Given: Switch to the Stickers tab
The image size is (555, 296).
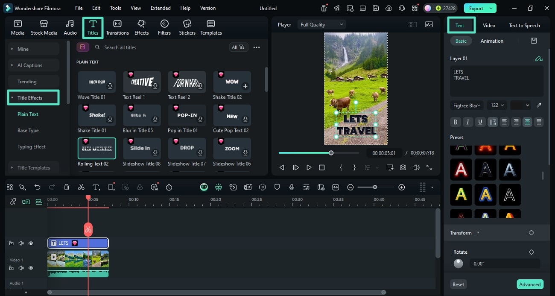Looking at the screenshot, I should click(187, 28).
